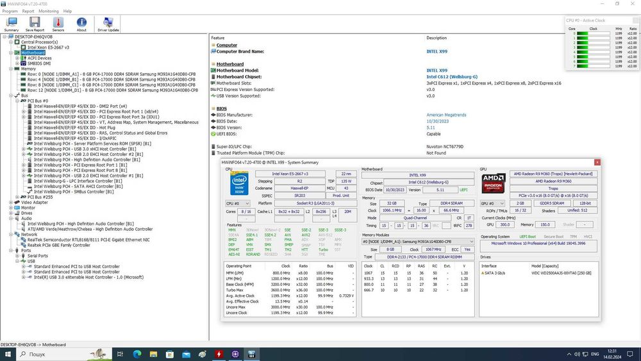Open the Monitoring menu
Image resolution: width=641 pixels, height=361 pixels.
48,11
